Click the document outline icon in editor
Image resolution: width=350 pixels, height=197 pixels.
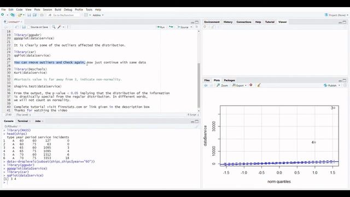(196, 27)
